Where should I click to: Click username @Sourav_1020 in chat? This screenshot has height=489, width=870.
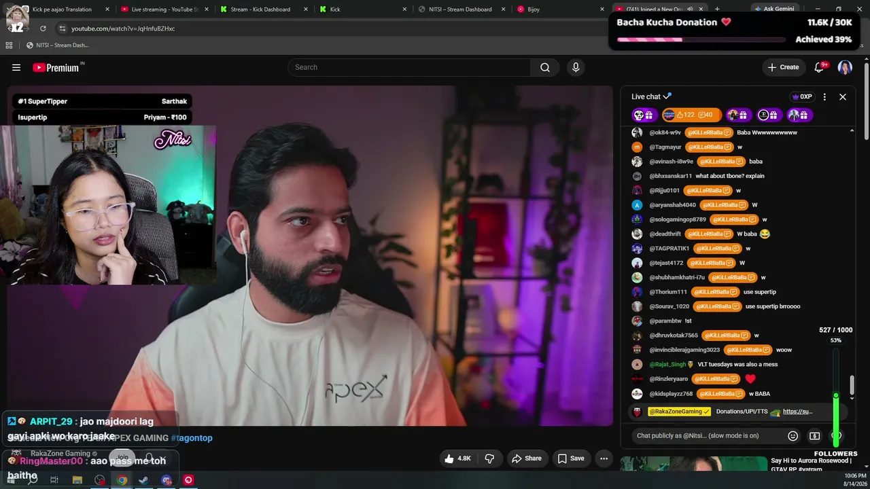pos(669,306)
